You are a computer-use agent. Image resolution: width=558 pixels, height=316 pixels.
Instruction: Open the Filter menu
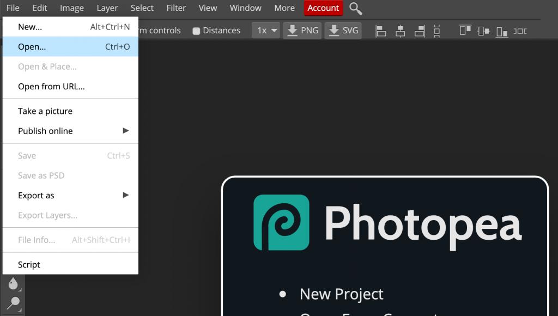coord(176,8)
